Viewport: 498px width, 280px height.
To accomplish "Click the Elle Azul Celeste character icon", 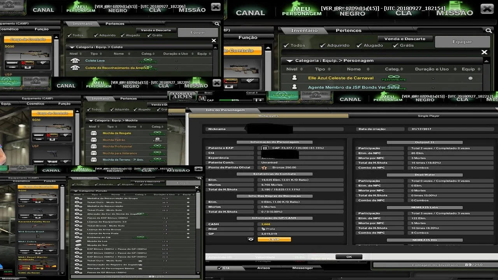I will point(295,78).
